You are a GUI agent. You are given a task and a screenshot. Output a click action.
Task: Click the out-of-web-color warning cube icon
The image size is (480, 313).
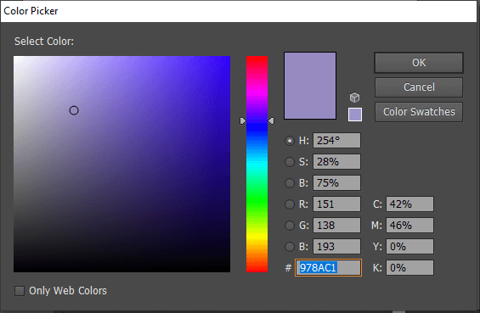(354, 98)
